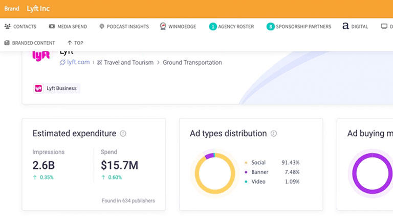
Task: Click the Ad buying purple donut chart
Action: click(372, 173)
